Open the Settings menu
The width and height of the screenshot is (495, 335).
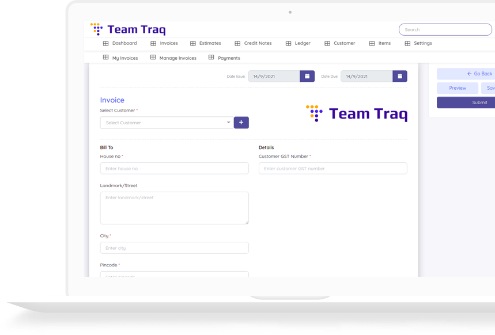coord(418,43)
